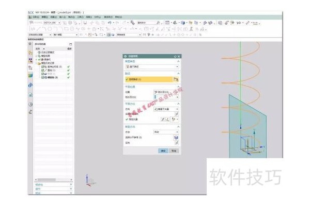Click the reverse vector icon beside Specify Vector
The height and width of the screenshot is (206, 310).
[x=163, y=119]
